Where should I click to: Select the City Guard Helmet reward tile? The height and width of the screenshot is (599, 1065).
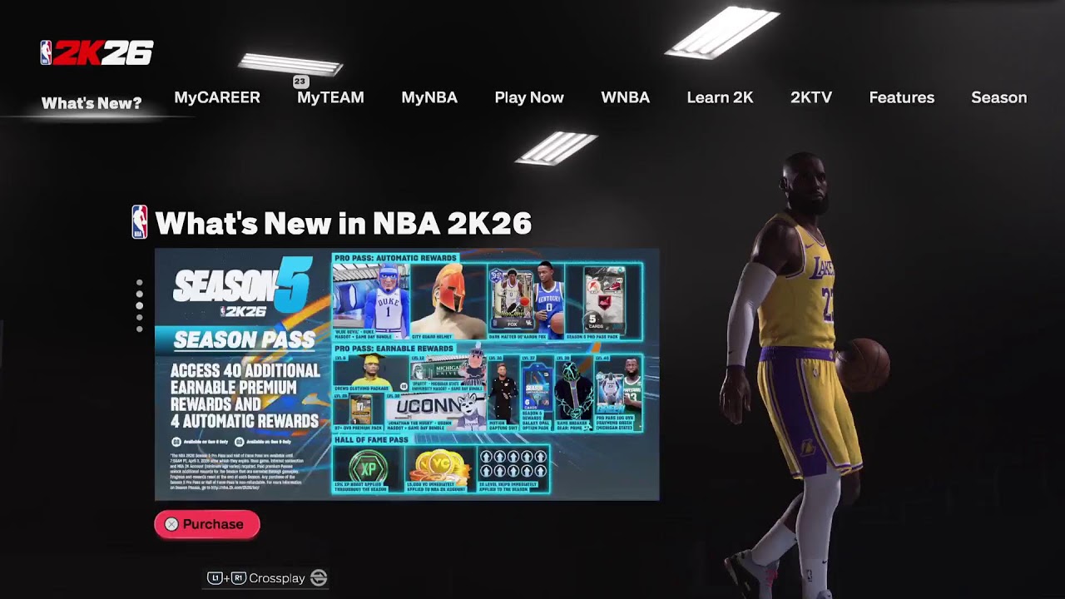448,302
